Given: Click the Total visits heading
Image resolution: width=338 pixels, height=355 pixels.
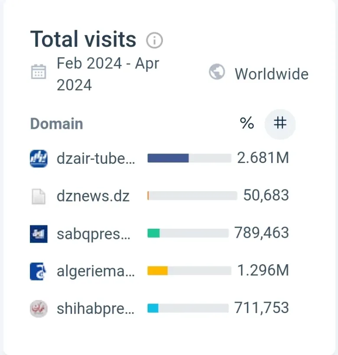Looking at the screenshot, I should click(83, 39).
